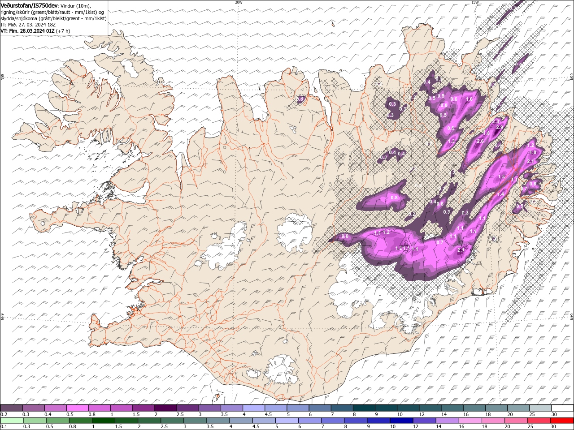The image size is (574, 430).
Task: Click bottom legend swatch starting at 5
Action: [287, 421]
